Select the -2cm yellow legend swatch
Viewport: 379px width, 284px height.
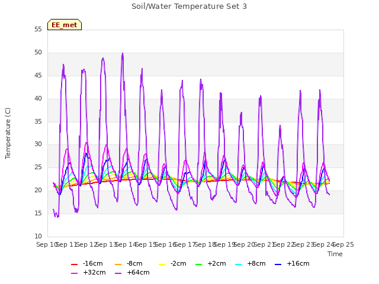162,264
